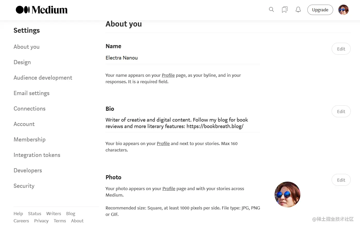Click the Photo section heading
Image resolution: width=360 pixels, height=228 pixels.
113,177
